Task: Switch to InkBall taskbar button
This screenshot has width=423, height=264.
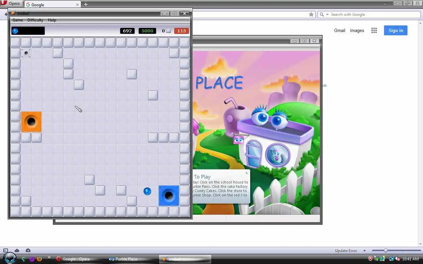Action: [x=185, y=259]
